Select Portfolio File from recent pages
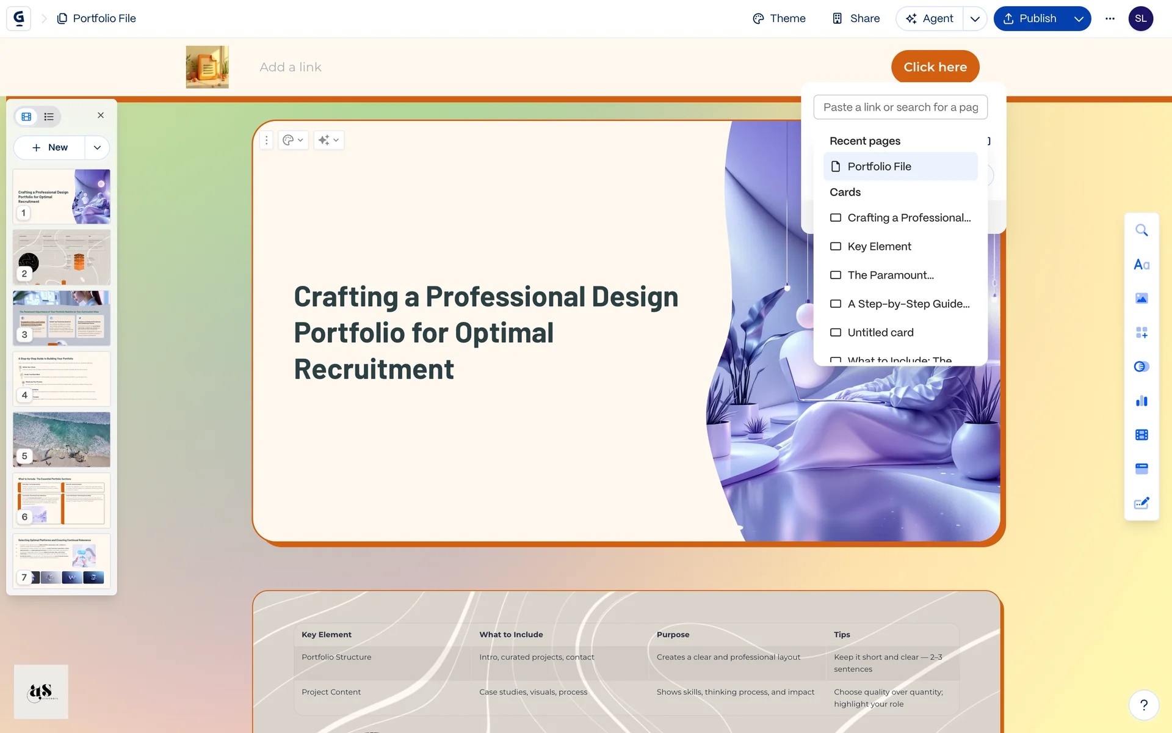This screenshot has width=1172, height=733. (900, 166)
